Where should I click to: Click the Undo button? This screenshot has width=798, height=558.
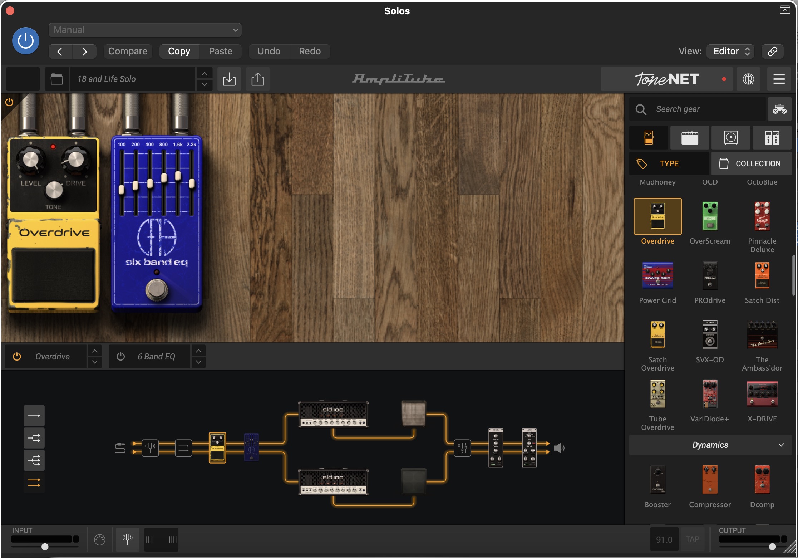point(269,52)
